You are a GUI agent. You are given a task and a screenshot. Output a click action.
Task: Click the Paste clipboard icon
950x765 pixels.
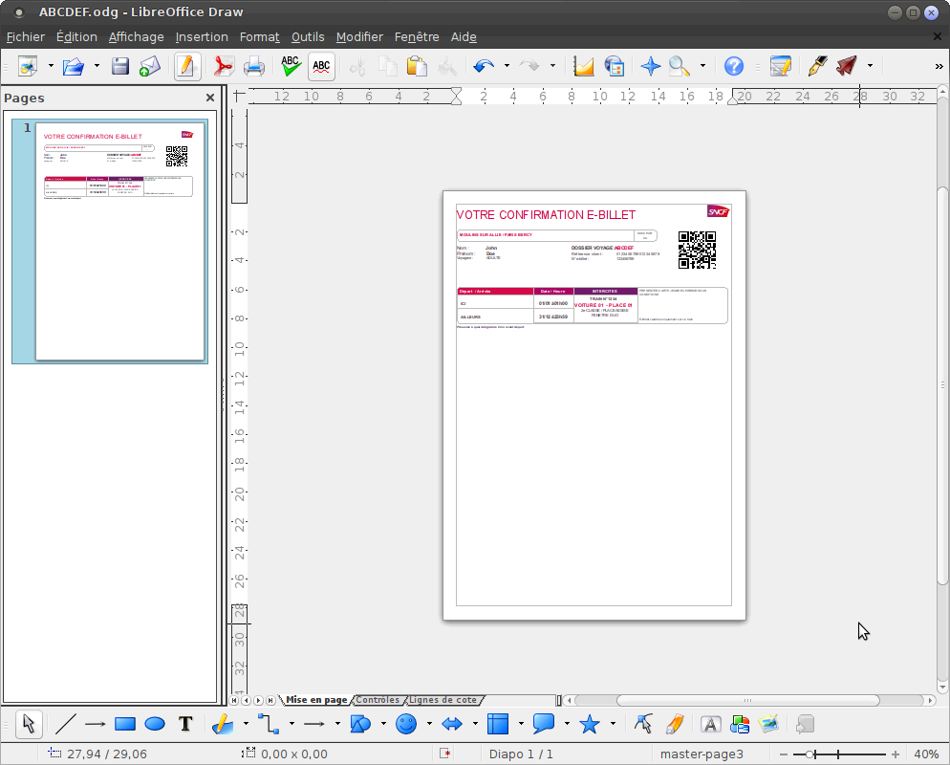coord(417,65)
